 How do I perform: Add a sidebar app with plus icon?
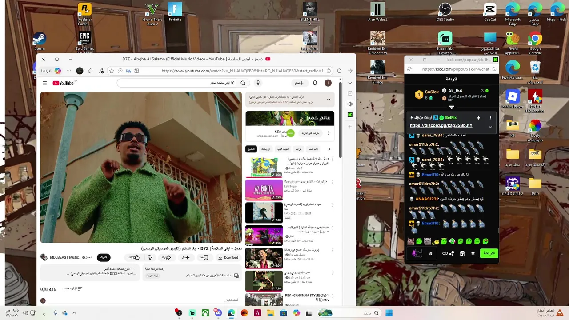click(350, 127)
